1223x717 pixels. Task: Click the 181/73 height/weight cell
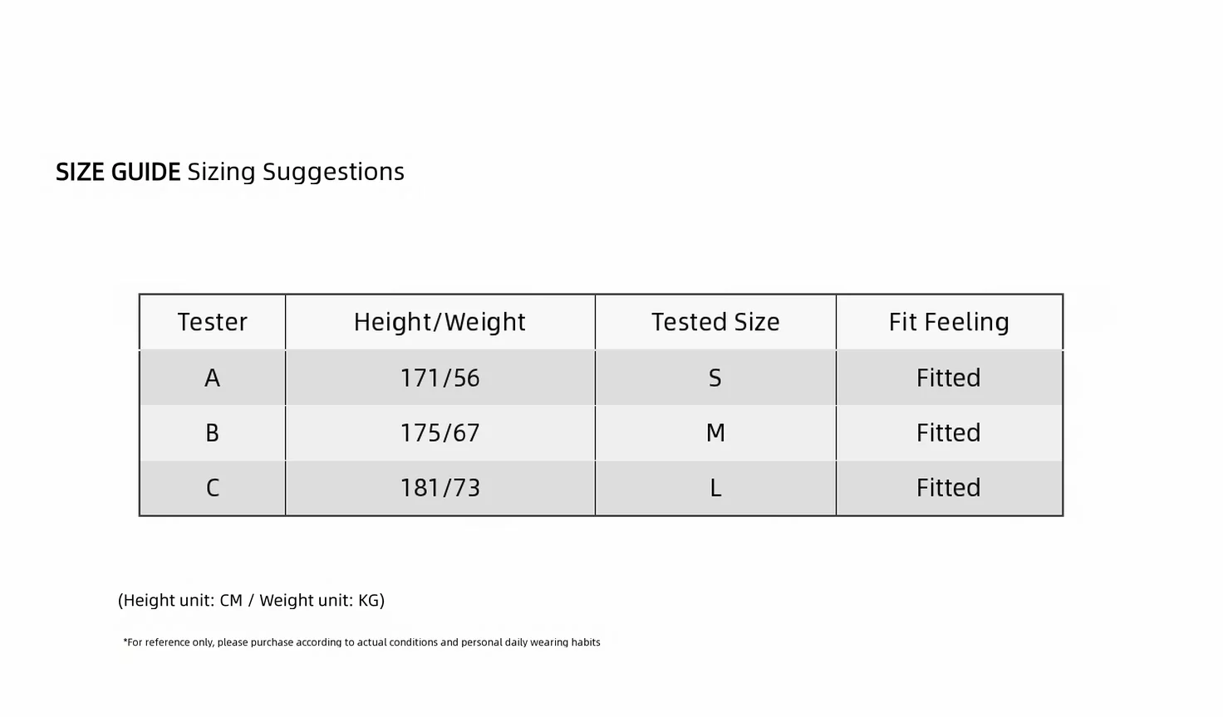[x=440, y=488]
